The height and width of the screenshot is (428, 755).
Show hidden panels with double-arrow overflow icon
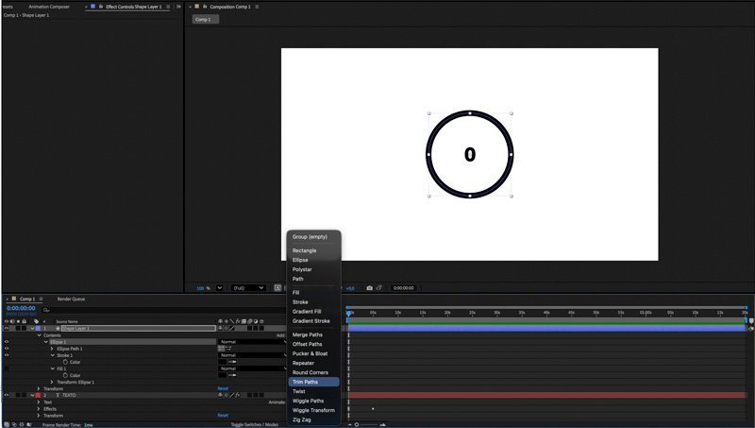tap(178, 7)
